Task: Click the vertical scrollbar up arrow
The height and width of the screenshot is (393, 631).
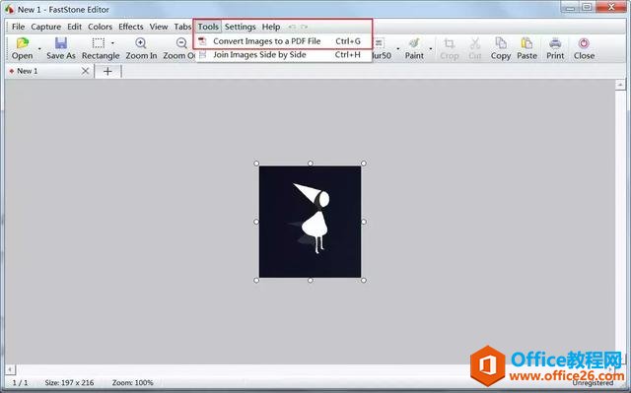Action: pyautogui.click(x=620, y=85)
